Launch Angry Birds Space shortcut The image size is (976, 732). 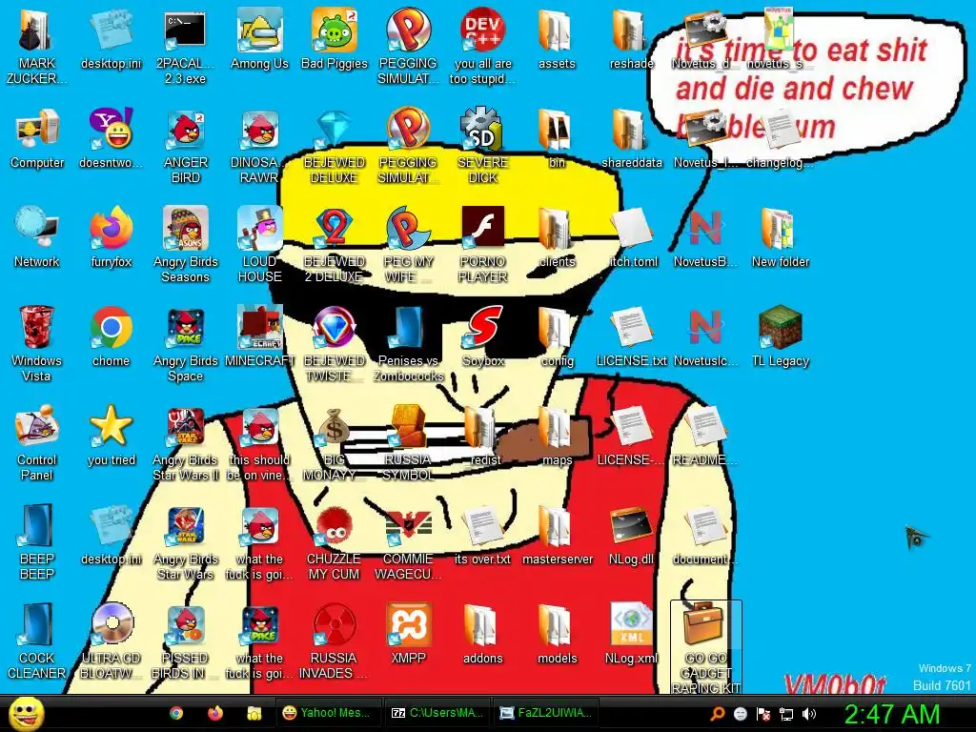click(186, 343)
